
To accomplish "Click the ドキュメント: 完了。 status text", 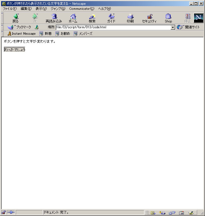I will point(56,212).
